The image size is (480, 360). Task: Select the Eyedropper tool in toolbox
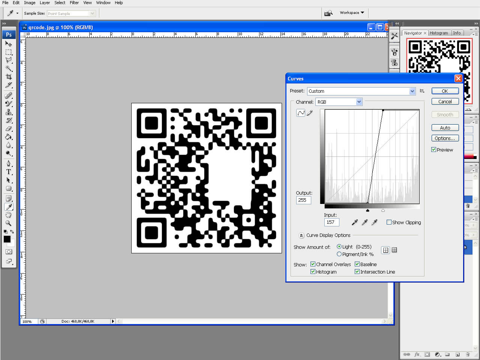(x=9, y=207)
